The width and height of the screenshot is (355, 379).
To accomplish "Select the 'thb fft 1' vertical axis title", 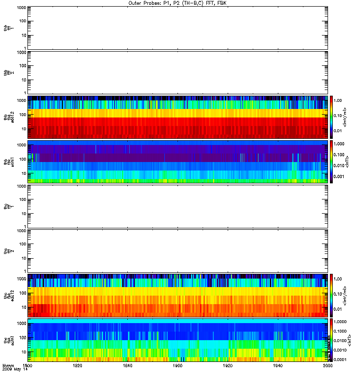I will [x=9, y=28].
